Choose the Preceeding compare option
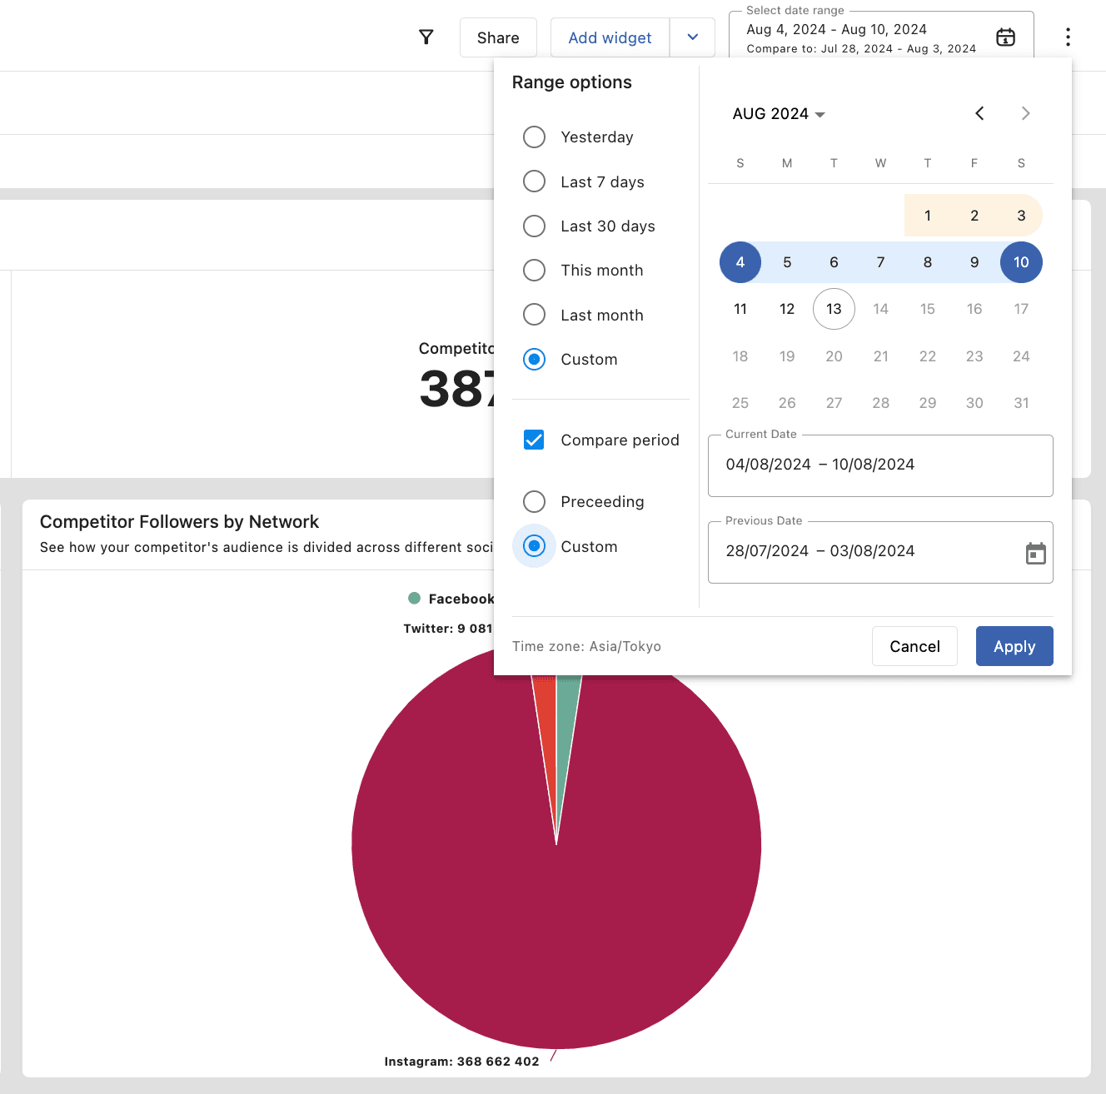The image size is (1106, 1094). [534, 502]
